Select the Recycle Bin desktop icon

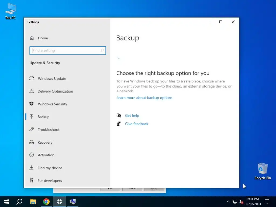pos(263,171)
